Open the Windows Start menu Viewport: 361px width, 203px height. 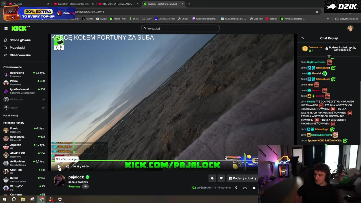coord(4,199)
